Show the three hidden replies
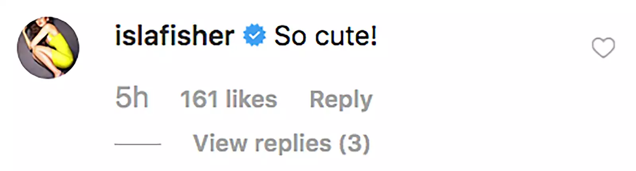The image size is (636, 171). click(281, 143)
